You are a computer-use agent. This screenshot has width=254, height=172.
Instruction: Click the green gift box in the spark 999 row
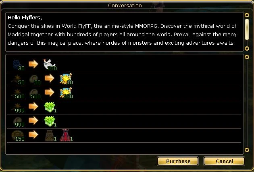pos(50,107)
